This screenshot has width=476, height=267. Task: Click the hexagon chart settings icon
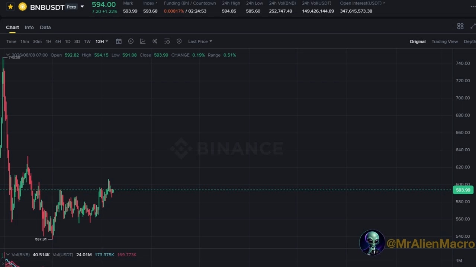pos(179,42)
